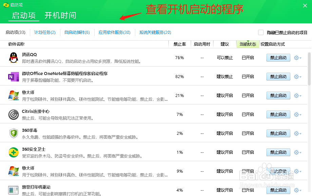Open settings gear for 惠普打印机驱动 row
312x196 pixels.
click(x=297, y=190)
